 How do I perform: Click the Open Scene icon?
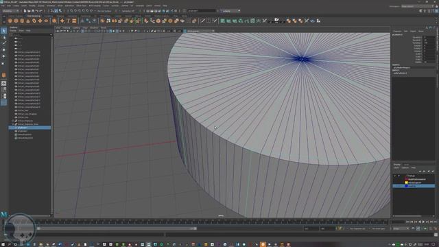[x=29, y=11]
